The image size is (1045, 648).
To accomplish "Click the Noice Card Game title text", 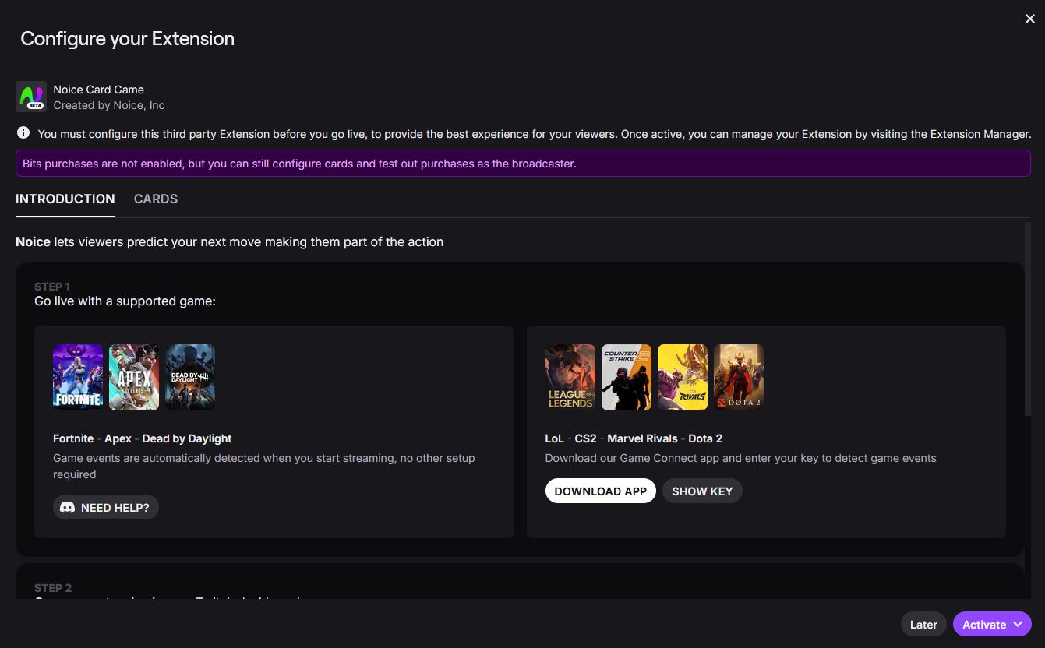I will [x=98, y=90].
